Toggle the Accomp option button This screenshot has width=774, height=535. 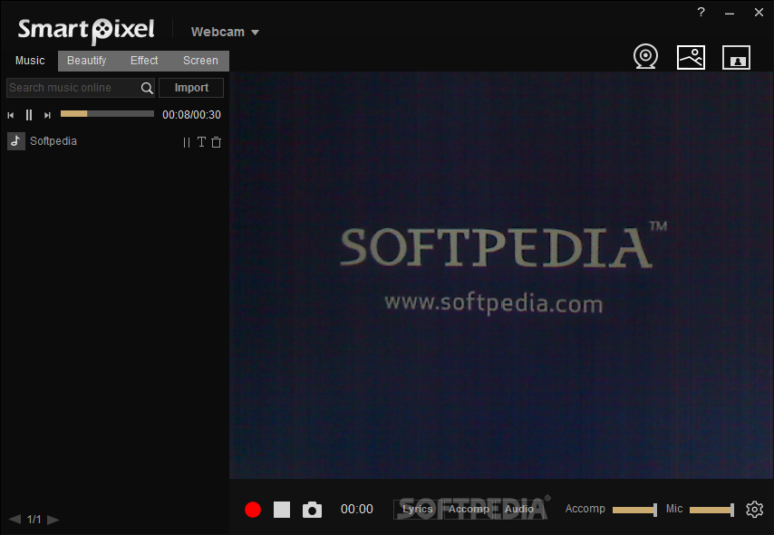(x=469, y=510)
